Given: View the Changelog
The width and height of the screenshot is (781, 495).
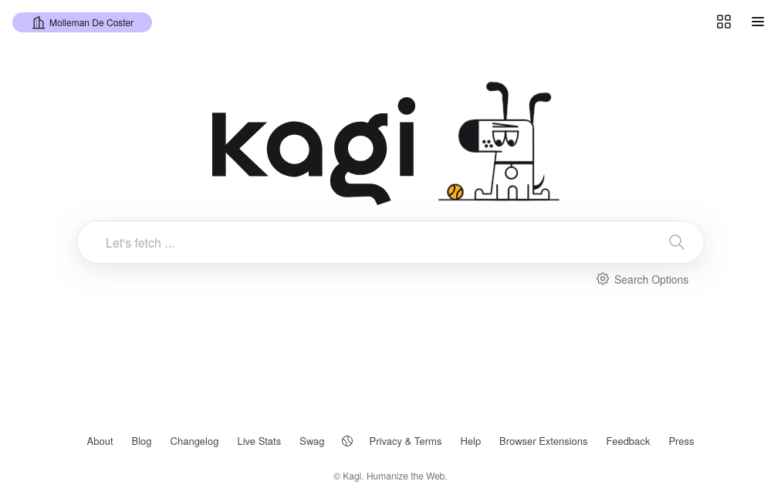Looking at the screenshot, I should point(194,442).
